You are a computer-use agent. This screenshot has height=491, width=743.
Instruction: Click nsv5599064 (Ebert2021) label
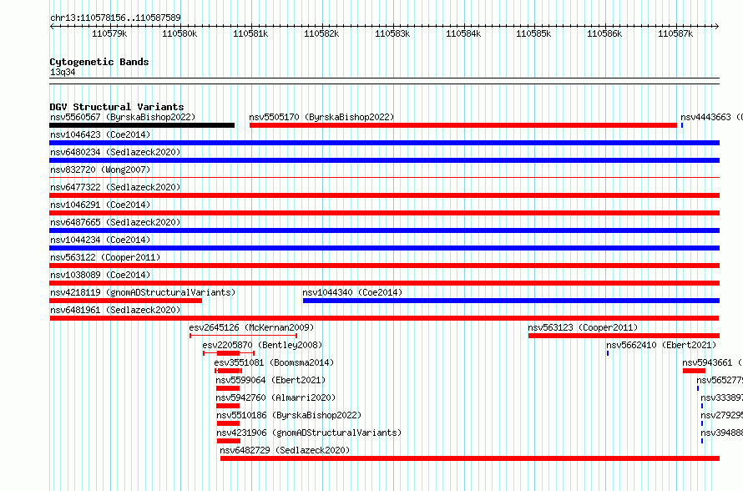271,380
